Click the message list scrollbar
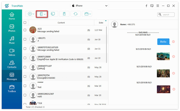 pyautogui.click(x=106, y=45)
